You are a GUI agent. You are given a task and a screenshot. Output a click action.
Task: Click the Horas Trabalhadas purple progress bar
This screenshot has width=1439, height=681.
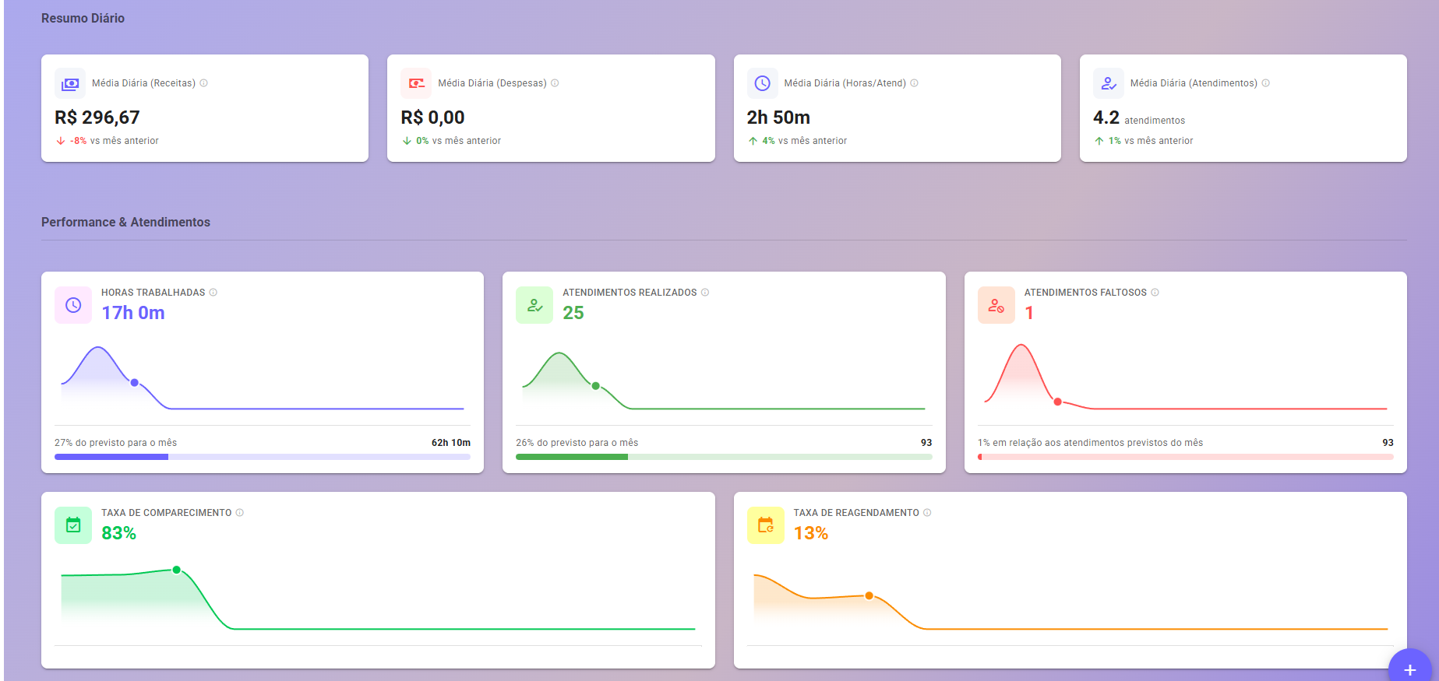(x=262, y=457)
